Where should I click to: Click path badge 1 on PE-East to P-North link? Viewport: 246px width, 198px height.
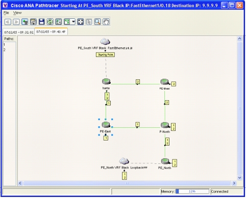coord(137,125)
